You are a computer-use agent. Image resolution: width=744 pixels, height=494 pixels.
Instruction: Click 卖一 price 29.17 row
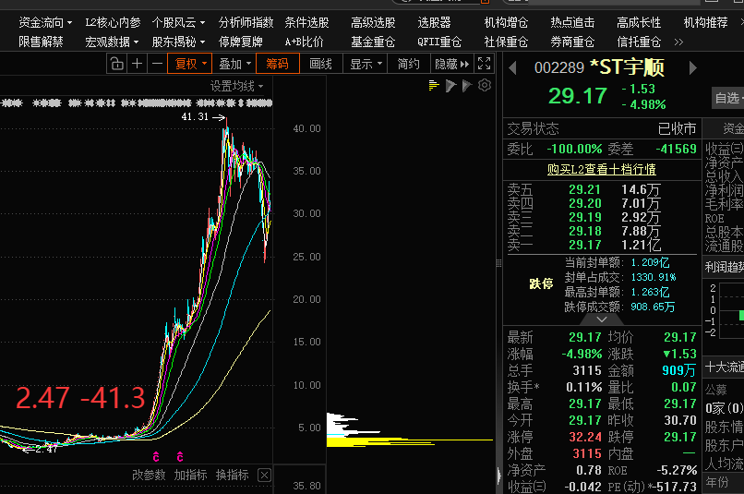click(x=602, y=245)
